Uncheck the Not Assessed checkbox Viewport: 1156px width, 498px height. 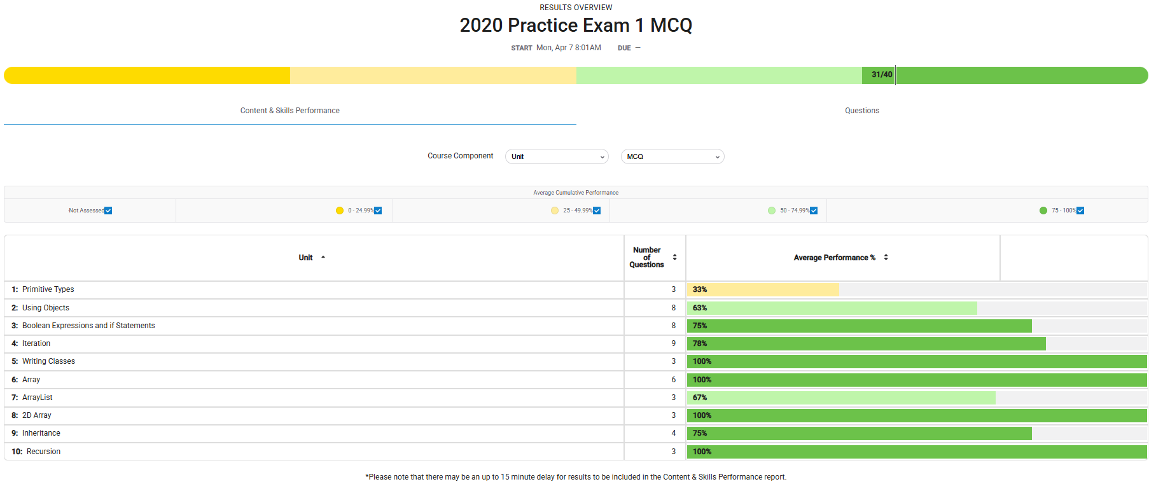pos(108,211)
